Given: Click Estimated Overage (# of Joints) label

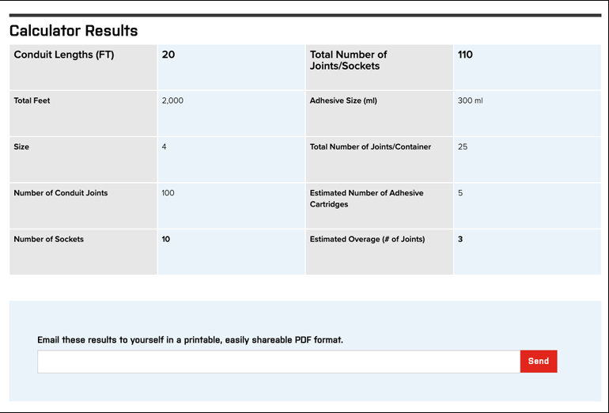Looking at the screenshot, I should point(367,239).
